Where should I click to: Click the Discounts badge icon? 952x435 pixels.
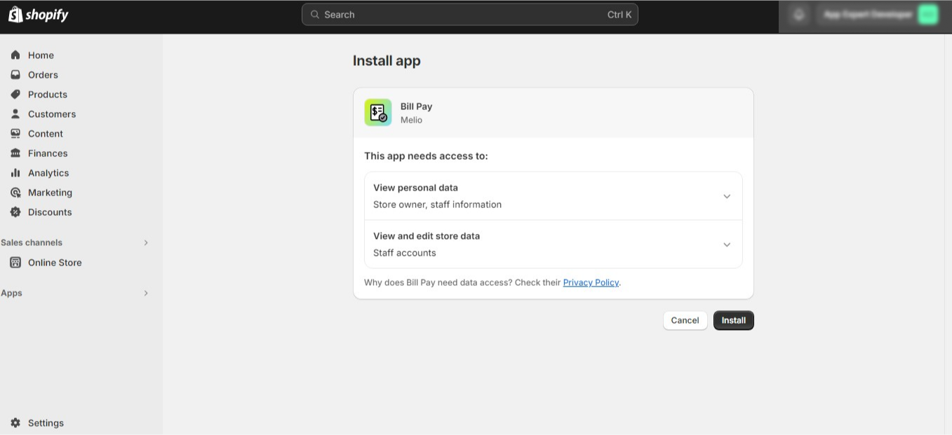[x=15, y=212]
